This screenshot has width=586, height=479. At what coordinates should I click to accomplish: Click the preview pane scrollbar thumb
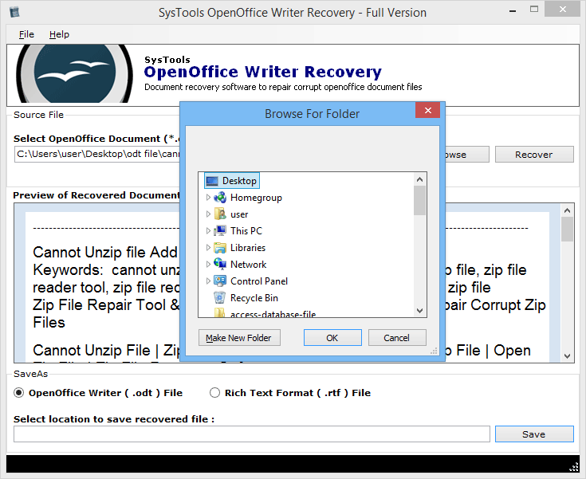pos(567,230)
